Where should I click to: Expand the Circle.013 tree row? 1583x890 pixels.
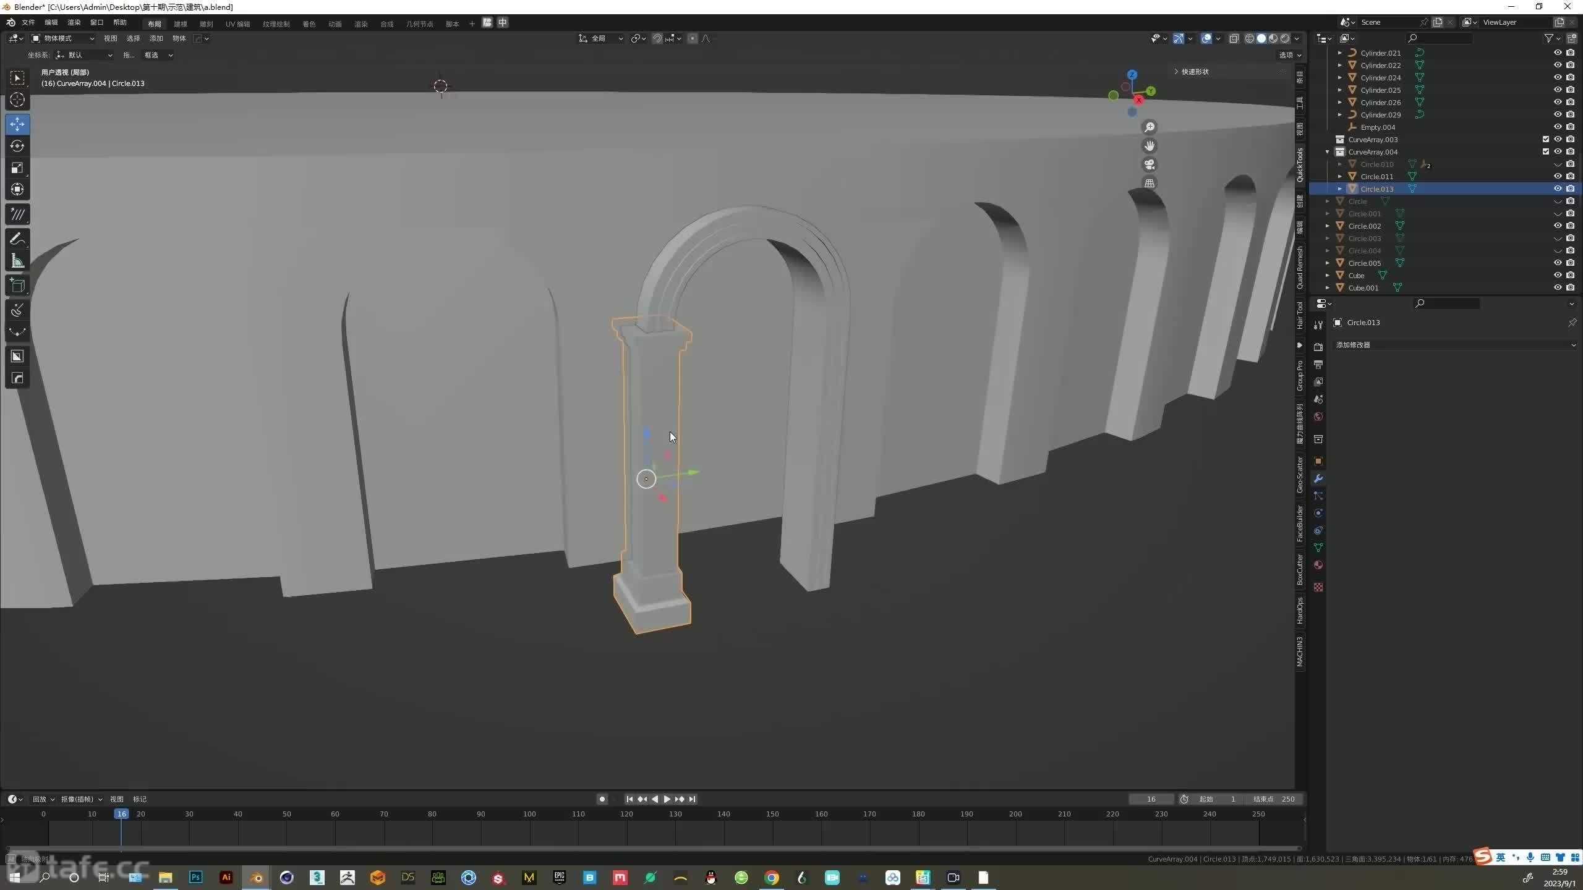tap(1339, 189)
